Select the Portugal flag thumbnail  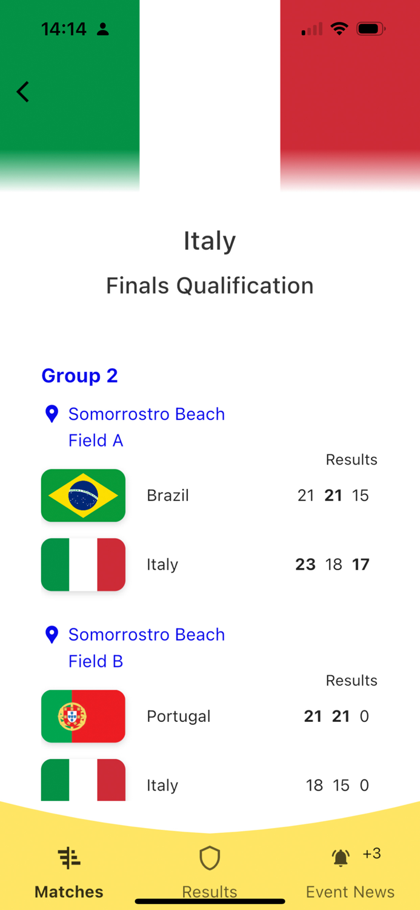coord(83,716)
